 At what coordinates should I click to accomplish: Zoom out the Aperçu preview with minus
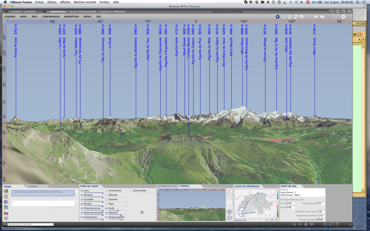pyautogui.click(x=229, y=218)
